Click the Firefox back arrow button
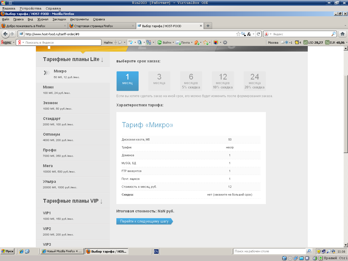Viewport: 348px width, 261px height. click(5, 34)
